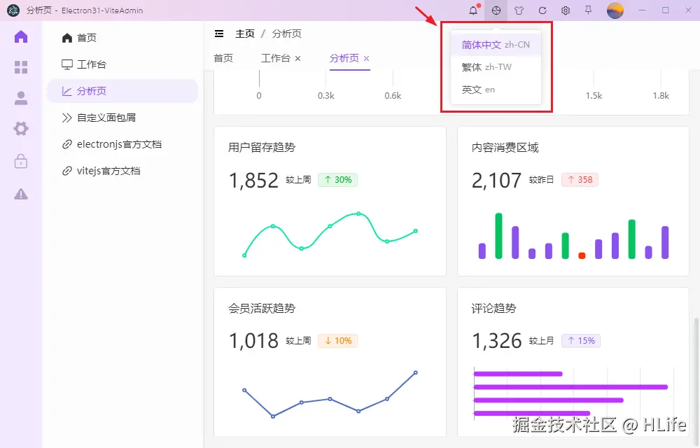This screenshot has height=448, width=700.
Task: Choose 繁体 zh-TW language
Action: point(496,67)
